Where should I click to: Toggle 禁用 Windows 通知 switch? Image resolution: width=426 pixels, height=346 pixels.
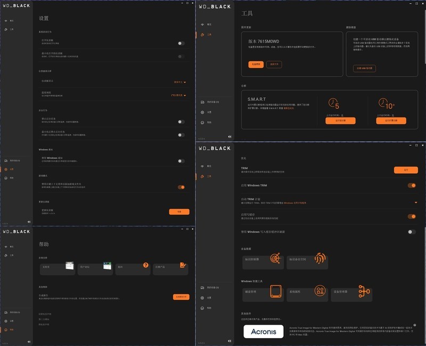coord(181,161)
